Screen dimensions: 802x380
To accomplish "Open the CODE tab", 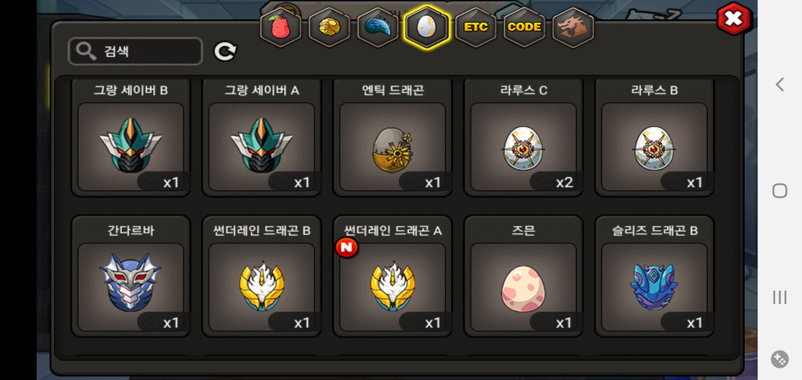I will [524, 27].
